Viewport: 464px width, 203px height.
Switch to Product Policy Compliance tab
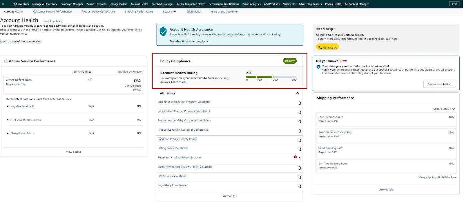click(98, 12)
